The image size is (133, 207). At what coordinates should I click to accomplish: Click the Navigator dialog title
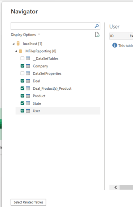(24, 12)
